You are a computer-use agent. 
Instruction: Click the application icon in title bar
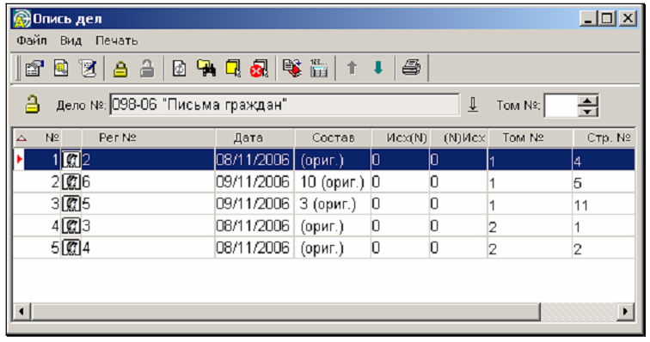point(21,19)
